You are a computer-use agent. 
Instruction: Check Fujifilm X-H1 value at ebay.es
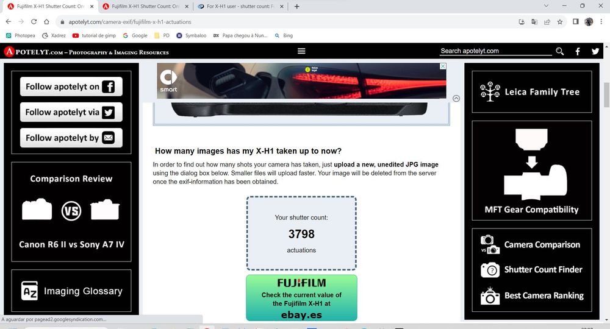click(301, 298)
